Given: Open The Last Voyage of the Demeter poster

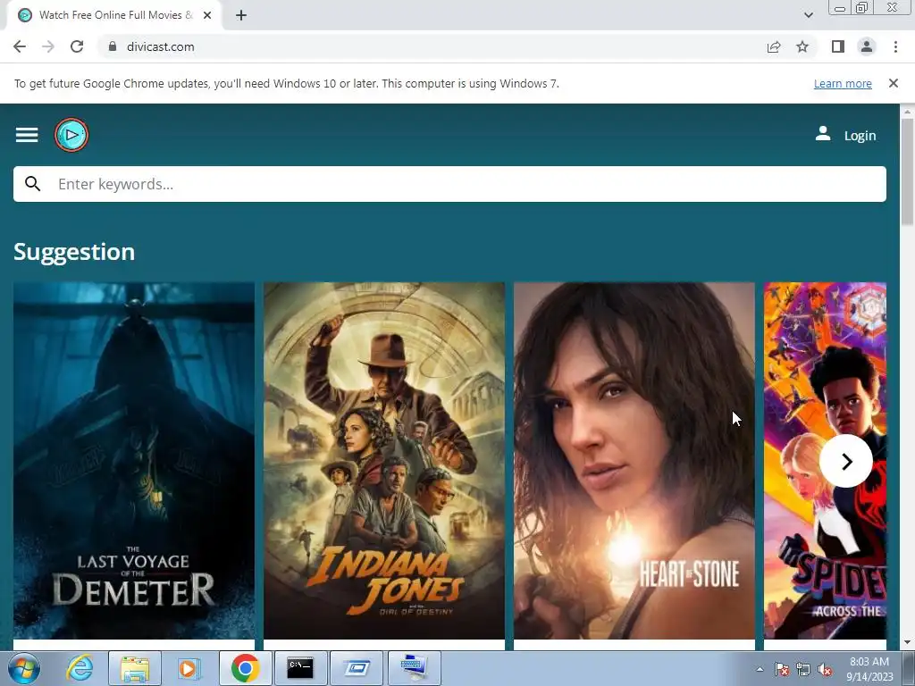Looking at the screenshot, I should (134, 461).
